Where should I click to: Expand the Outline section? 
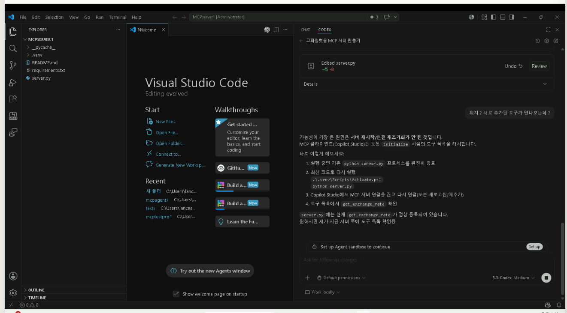[x=74, y=290]
